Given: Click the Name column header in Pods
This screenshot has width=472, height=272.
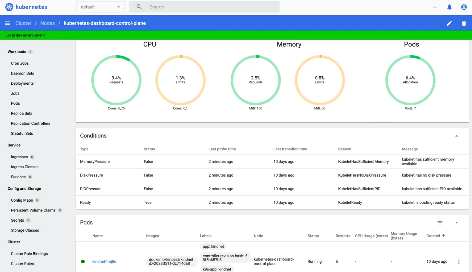Looking at the screenshot, I should pos(97,236).
